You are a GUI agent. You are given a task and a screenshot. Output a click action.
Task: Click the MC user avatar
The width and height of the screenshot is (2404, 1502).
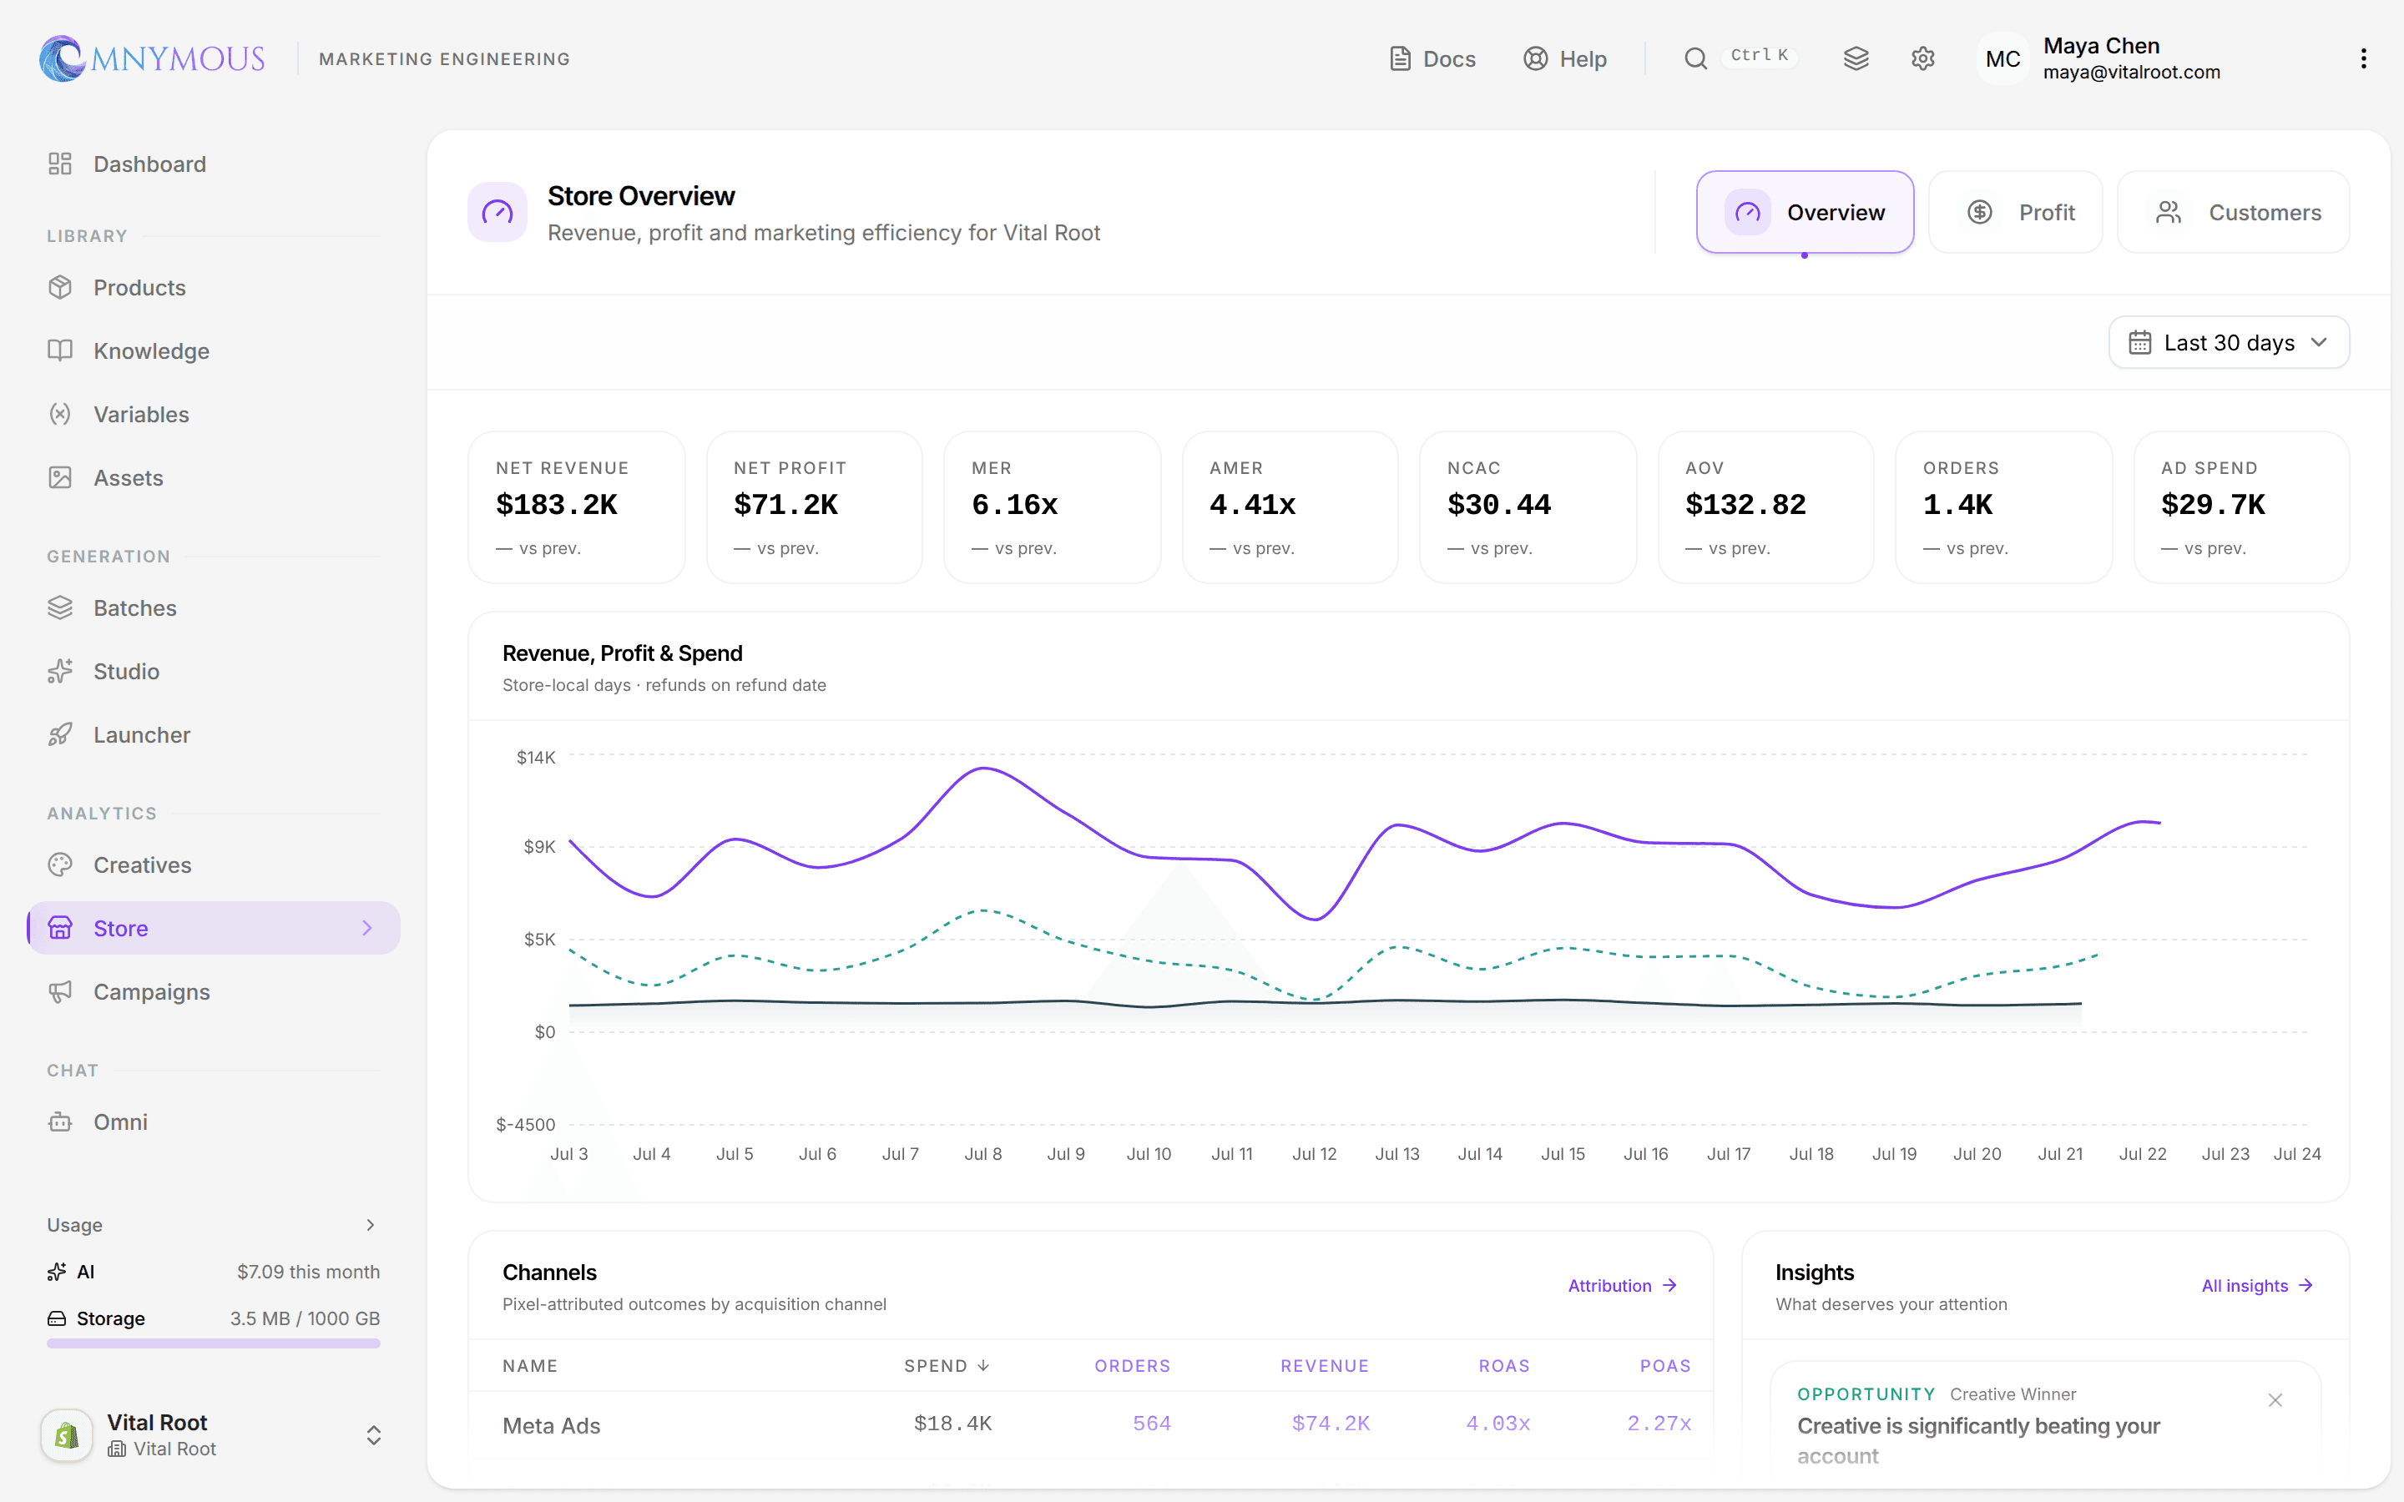[x=2002, y=58]
